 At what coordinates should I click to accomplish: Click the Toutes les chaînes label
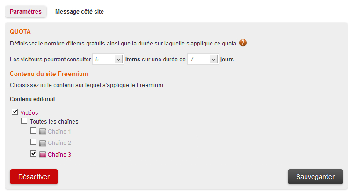point(54,122)
